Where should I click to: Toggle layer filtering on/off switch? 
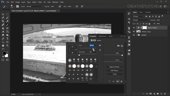(x=162, y=16)
